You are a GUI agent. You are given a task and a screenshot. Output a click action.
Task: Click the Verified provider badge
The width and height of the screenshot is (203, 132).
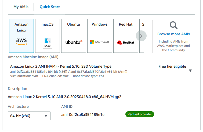(140, 114)
